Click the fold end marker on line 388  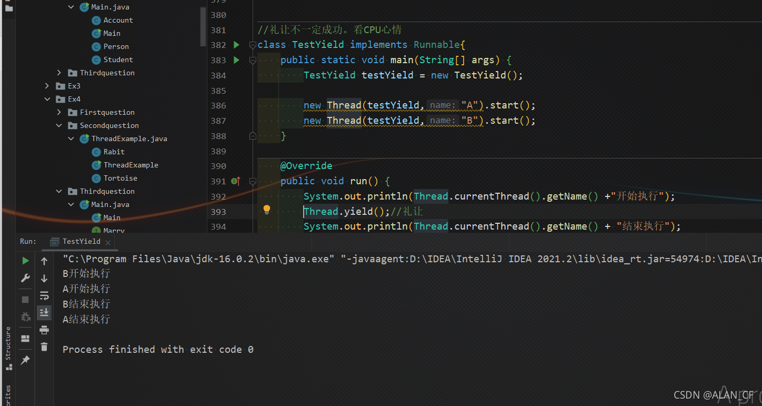click(x=253, y=136)
